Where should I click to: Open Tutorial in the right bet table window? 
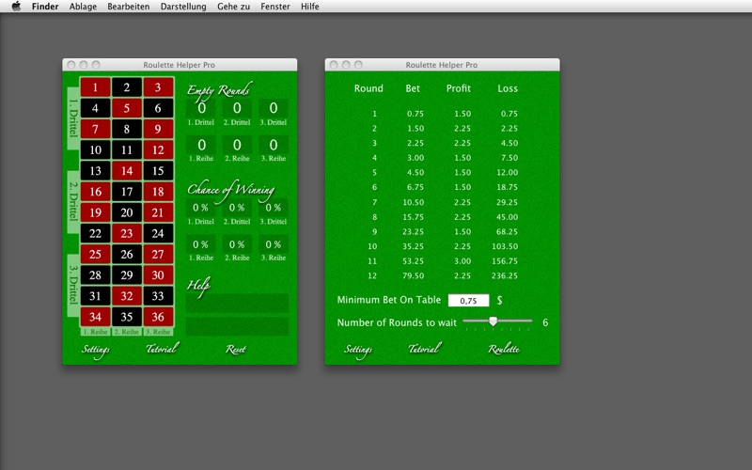pos(424,350)
